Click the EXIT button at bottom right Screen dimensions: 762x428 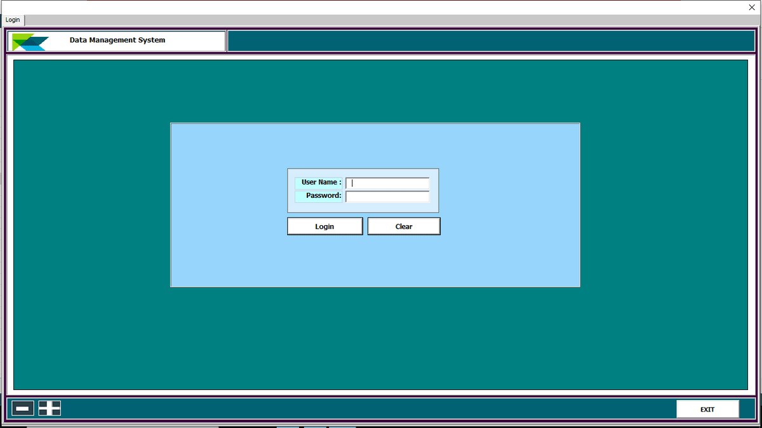click(707, 409)
